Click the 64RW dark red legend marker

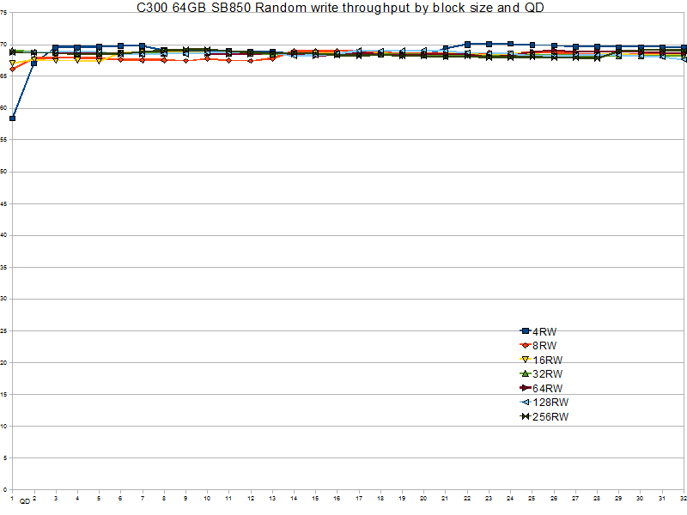click(526, 388)
